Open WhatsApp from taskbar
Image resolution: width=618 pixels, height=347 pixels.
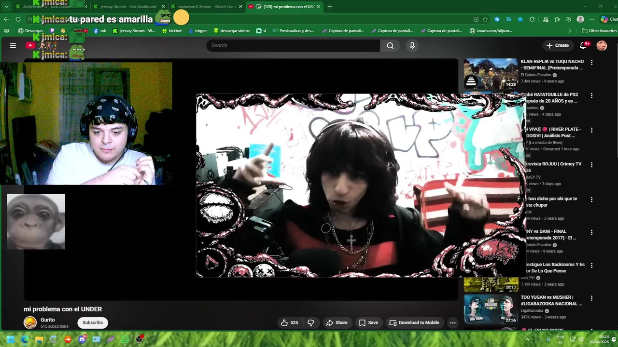125,339
